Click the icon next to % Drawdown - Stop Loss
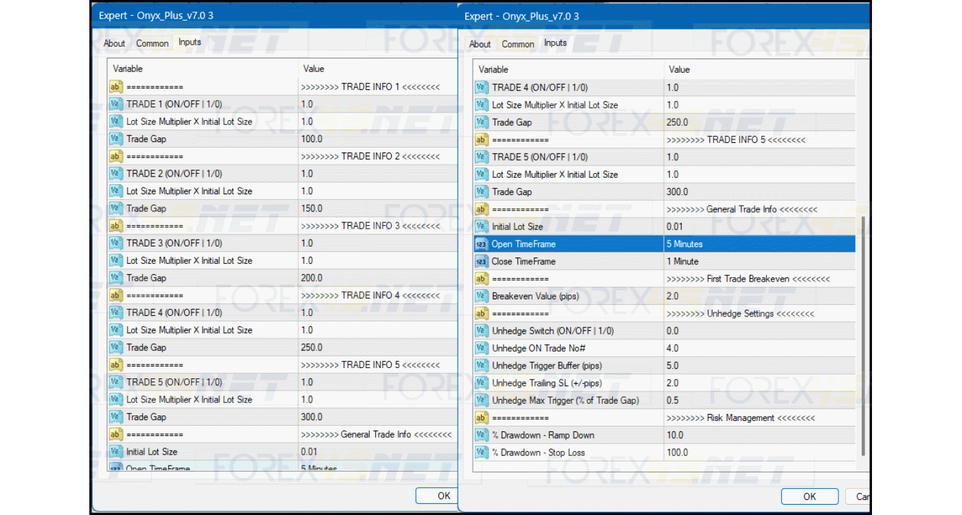This screenshot has height=515, width=962. pos(481,453)
